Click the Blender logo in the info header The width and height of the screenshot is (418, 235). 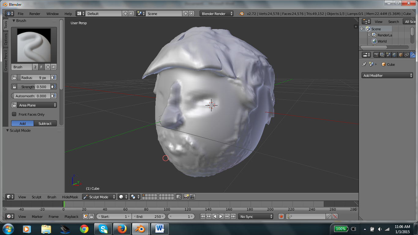pos(241,14)
